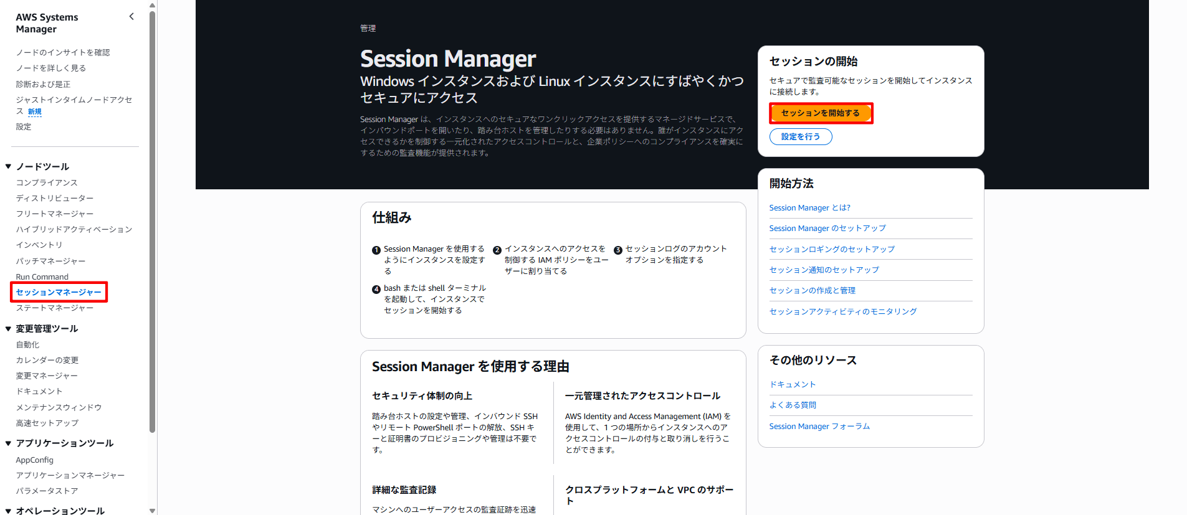The height and width of the screenshot is (515, 1187).
Task: Open セッションアクティビティのモニタリング link
Action: [843, 311]
